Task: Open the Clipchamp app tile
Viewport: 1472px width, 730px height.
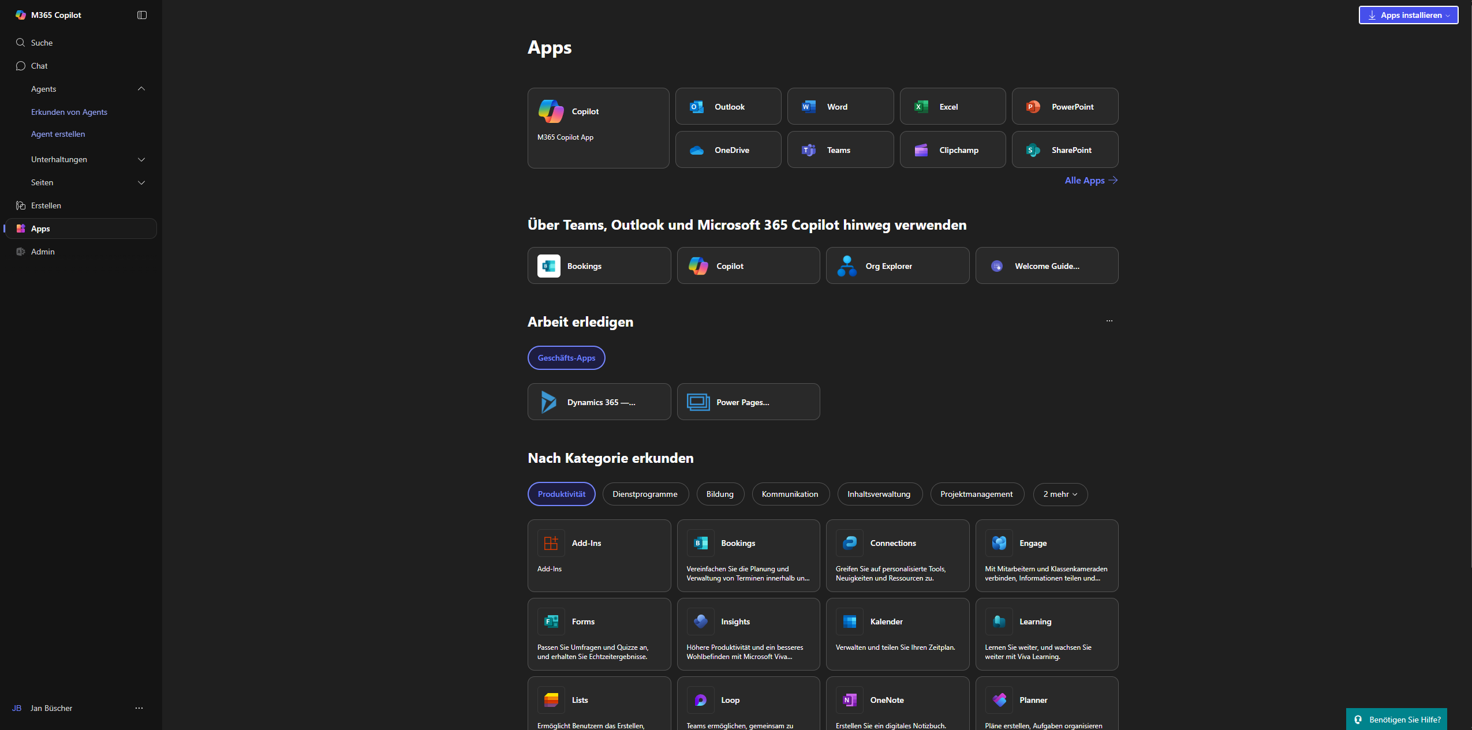Action: [x=952, y=150]
